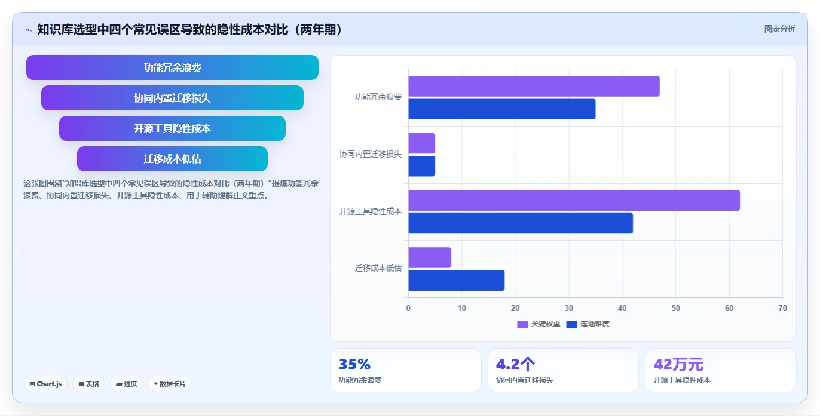Click the y-axis label 开源工具隐性成本
This screenshot has width=820, height=416.
pos(371,211)
